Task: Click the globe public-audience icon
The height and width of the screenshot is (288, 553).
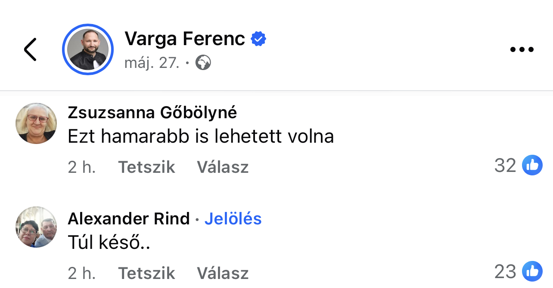Action: point(203,63)
